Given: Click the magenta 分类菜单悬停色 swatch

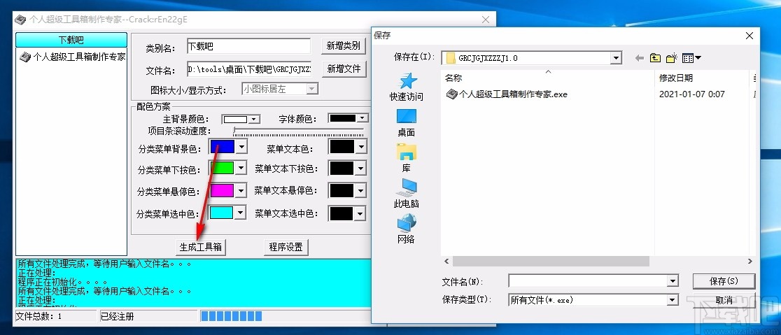Looking at the screenshot, I should [x=222, y=191].
